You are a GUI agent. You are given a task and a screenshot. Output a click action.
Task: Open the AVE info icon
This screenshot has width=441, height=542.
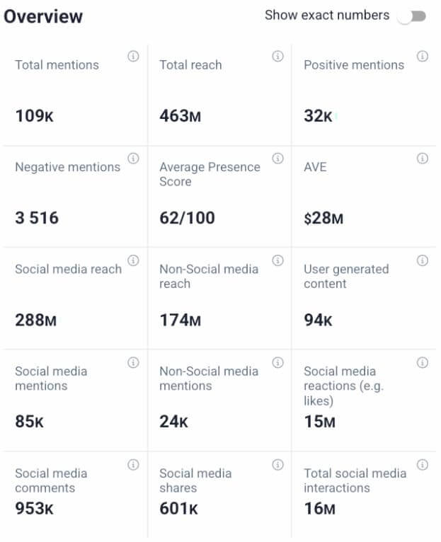coord(423,158)
